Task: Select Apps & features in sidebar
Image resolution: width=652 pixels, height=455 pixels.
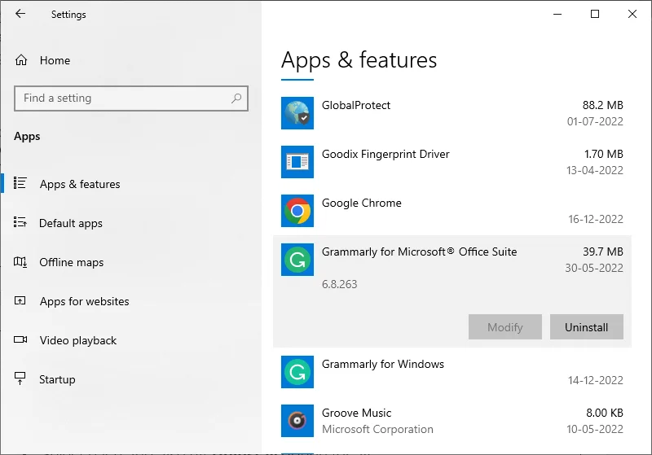Action: pyautogui.click(x=80, y=184)
